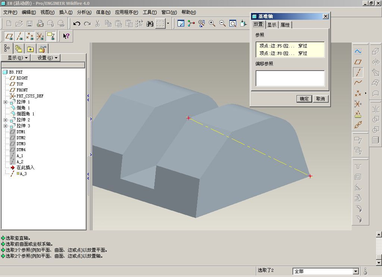Open the 分析 menu

point(84,12)
